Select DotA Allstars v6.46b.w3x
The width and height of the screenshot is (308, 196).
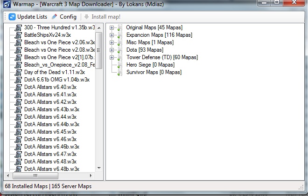[x=52, y=147]
